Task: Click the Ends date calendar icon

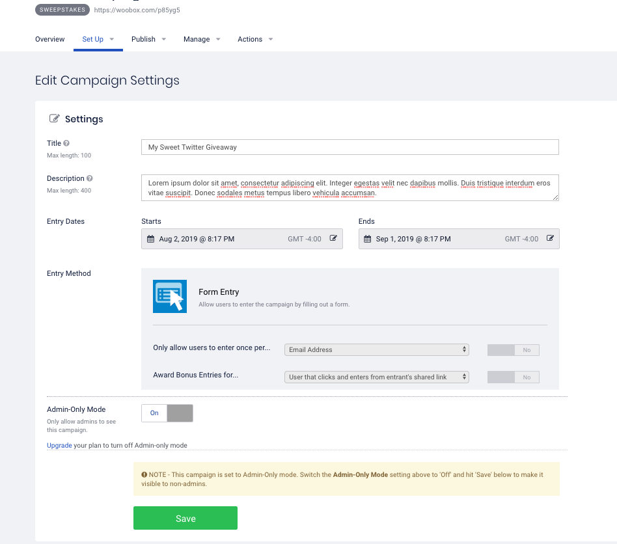Action: tap(368, 239)
